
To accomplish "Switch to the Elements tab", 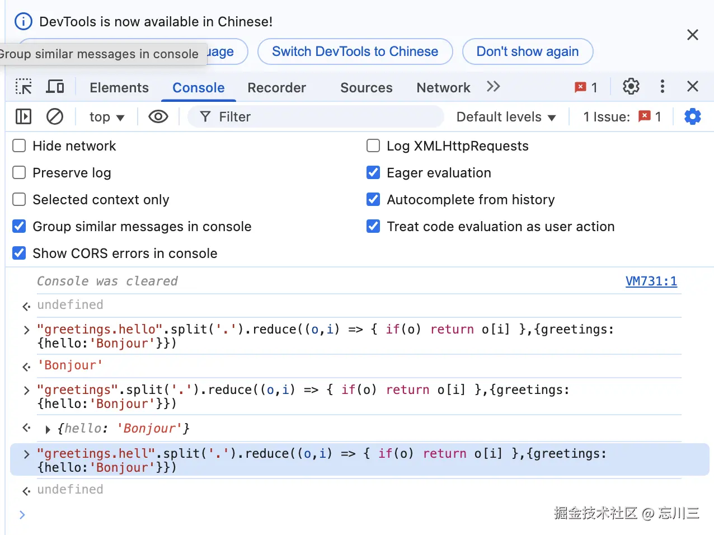I will [119, 88].
